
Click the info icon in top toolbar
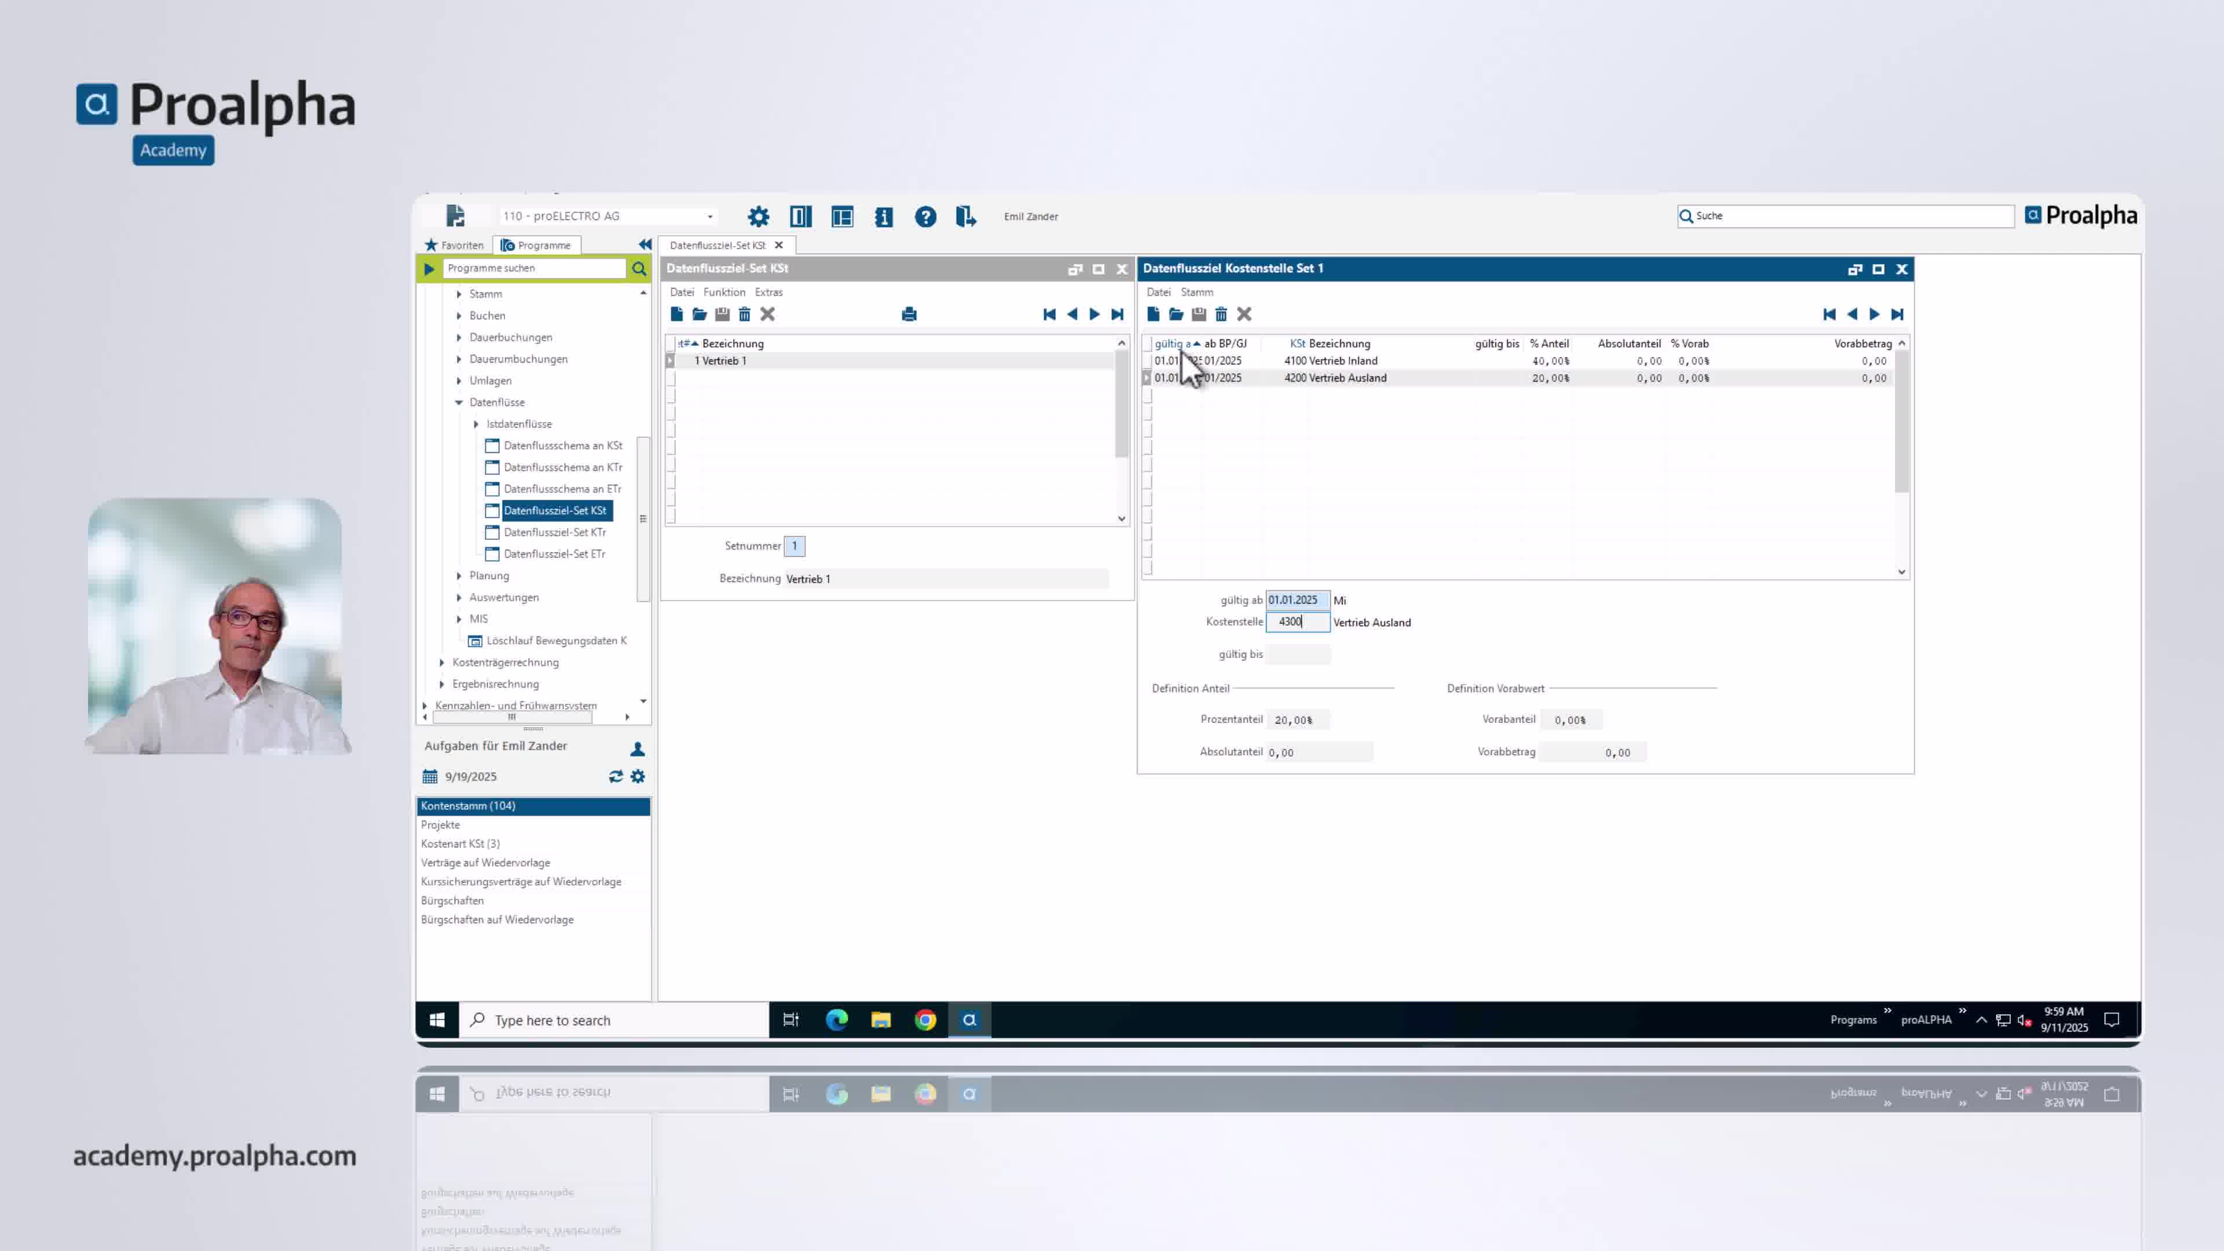[883, 217]
